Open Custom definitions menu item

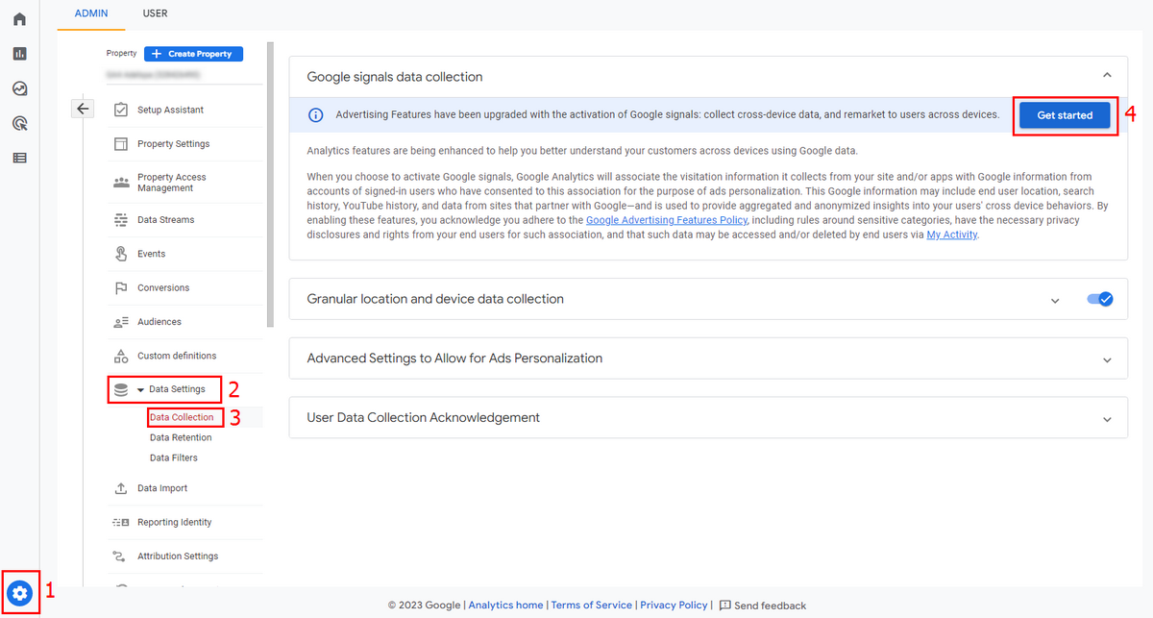(177, 356)
